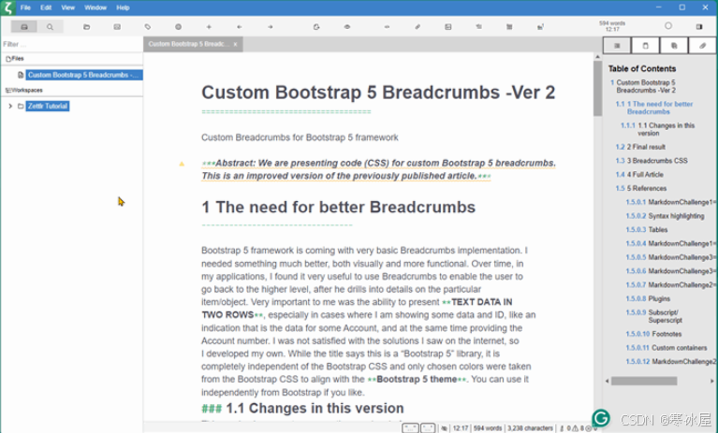This screenshot has height=433, width=718.
Task: Toggle the right sidebar panel icon
Action: tap(699, 27)
